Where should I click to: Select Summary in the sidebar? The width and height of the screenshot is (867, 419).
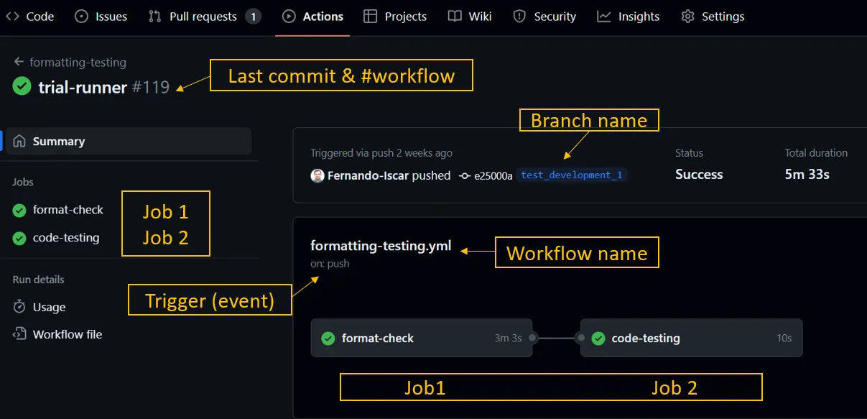59,142
